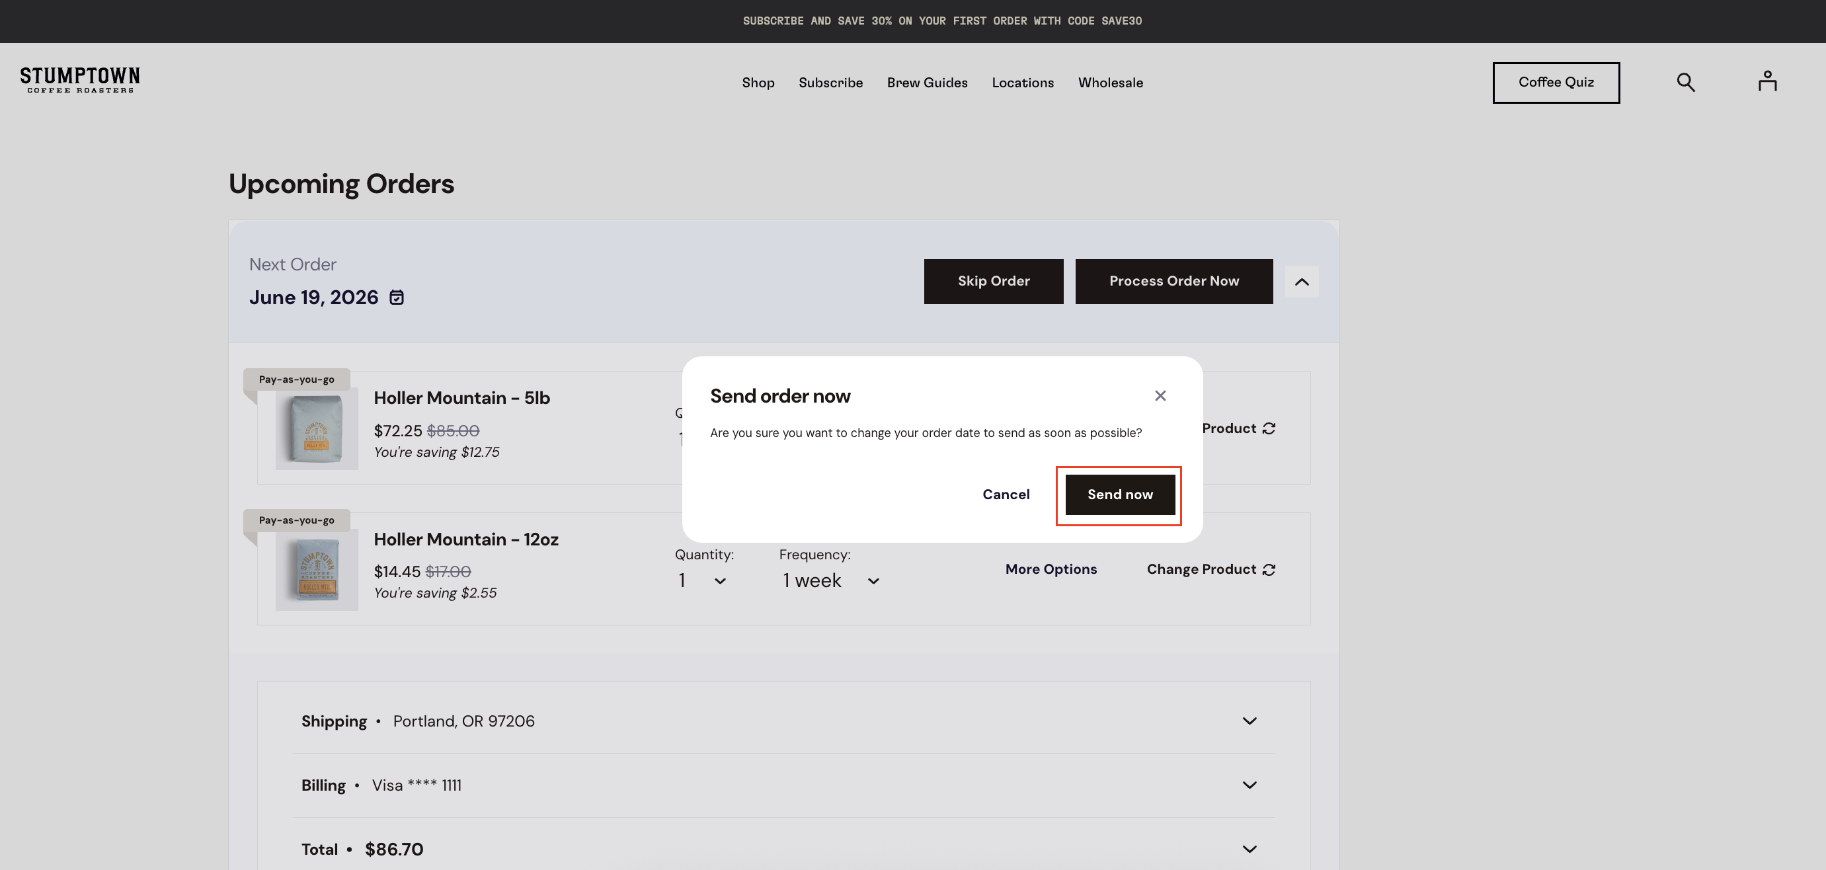Navigate to Wholesale

tap(1111, 83)
